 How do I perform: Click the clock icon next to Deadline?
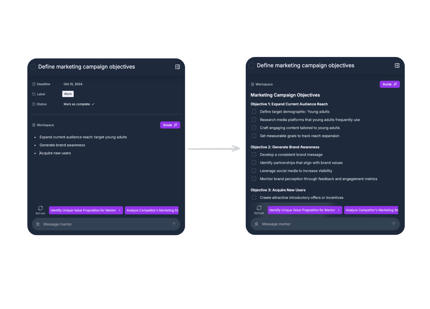pos(33,84)
